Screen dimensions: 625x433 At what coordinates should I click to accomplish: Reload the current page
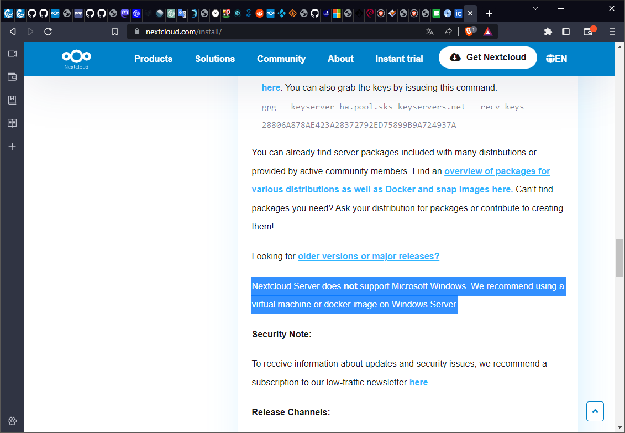tap(48, 32)
